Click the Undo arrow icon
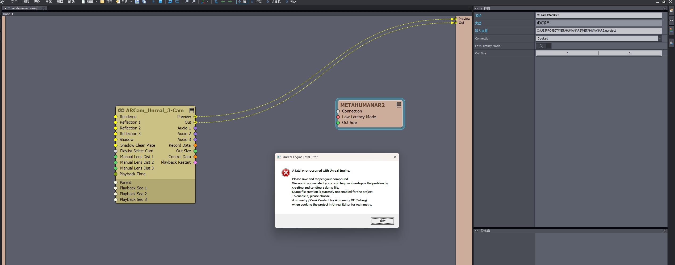Screen dimensions: 675x265 (x=170, y=2)
